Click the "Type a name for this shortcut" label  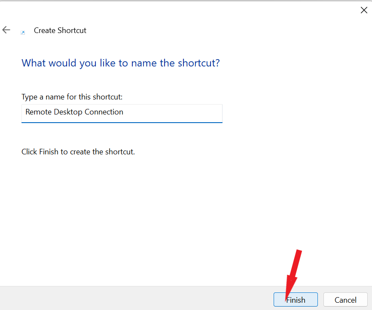72,97
